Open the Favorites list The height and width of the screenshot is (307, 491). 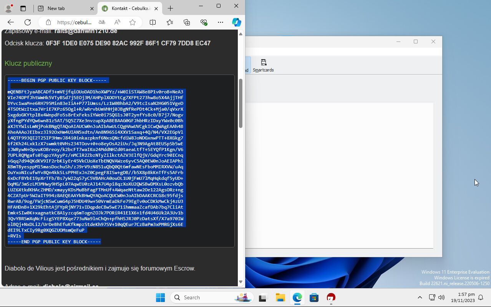pos(170,22)
